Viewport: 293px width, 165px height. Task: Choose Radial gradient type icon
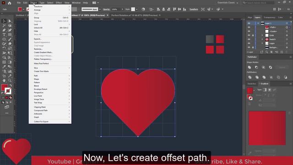point(270,90)
